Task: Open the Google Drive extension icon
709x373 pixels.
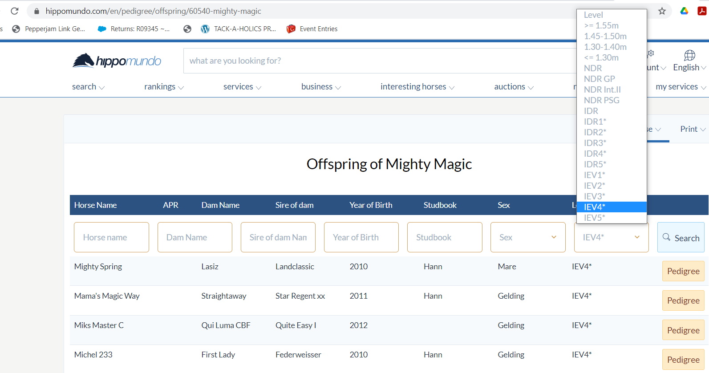Action: click(684, 11)
